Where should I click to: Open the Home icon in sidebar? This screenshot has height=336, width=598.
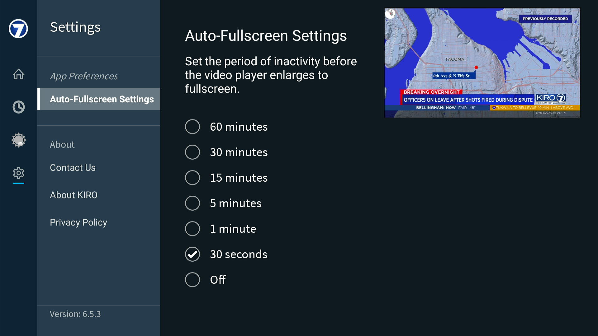pyautogui.click(x=18, y=74)
